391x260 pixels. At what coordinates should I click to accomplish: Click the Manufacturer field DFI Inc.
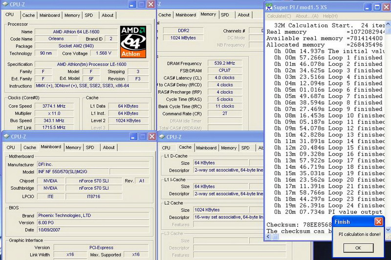pos(93,164)
